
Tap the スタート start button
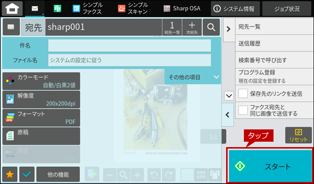pyautogui.click(x=271, y=166)
